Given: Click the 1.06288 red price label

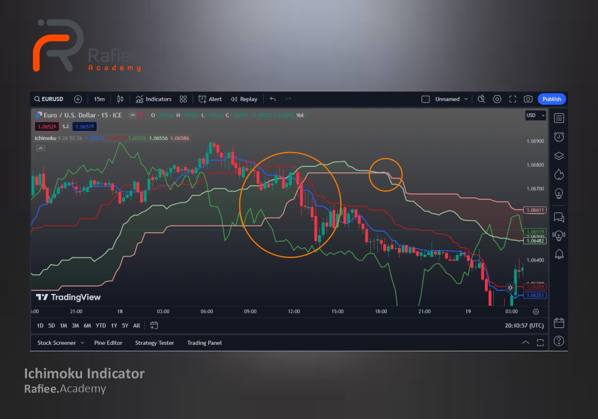Looking at the screenshot, I should pyautogui.click(x=535, y=287).
